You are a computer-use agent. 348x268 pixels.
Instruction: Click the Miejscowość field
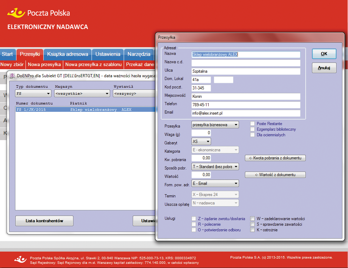tap(246, 96)
